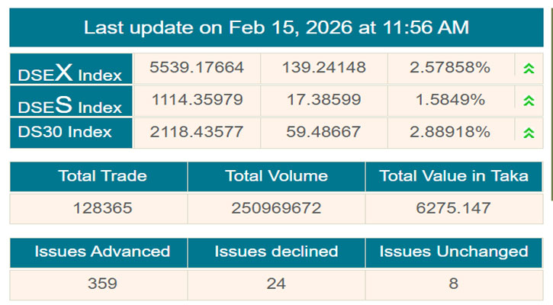Image resolution: width=553 pixels, height=305 pixels.
Task: Click the Total Volume header
Action: pos(276,176)
